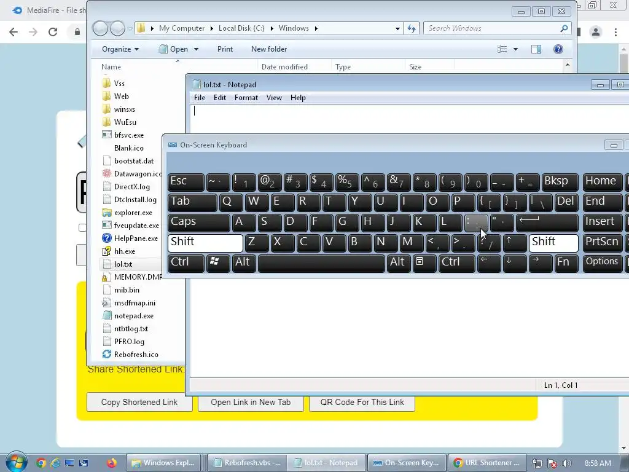Expand the Open button dropdown arrow
Viewport: 629px width, 472px height.
(x=196, y=49)
